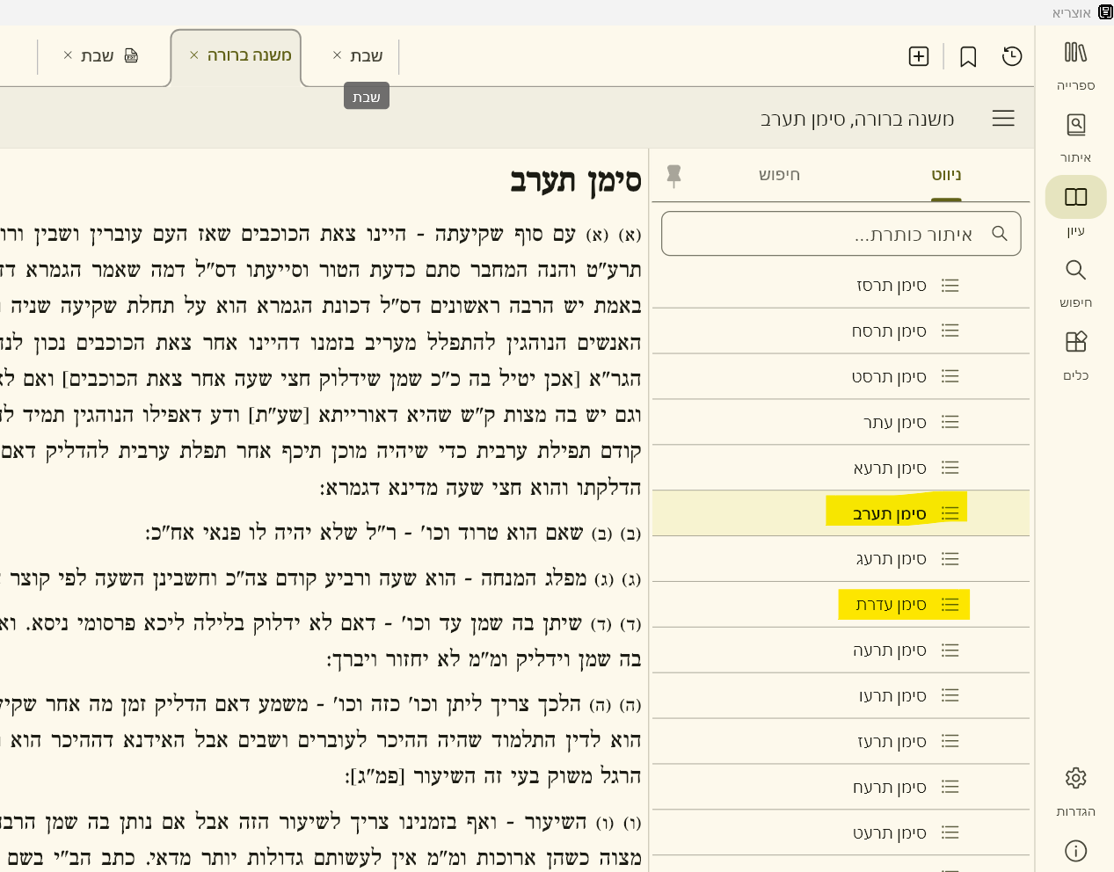This screenshot has height=872, width=1114.
Task: Toggle the pin icon on navigation panel
Action: [674, 176]
